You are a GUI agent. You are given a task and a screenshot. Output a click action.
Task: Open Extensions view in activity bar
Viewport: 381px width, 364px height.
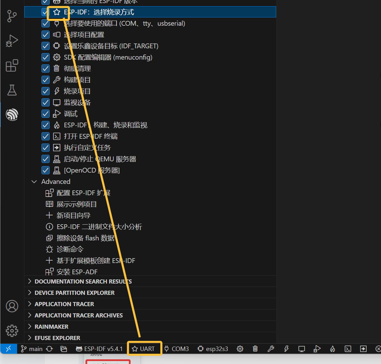tap(12, 65)
